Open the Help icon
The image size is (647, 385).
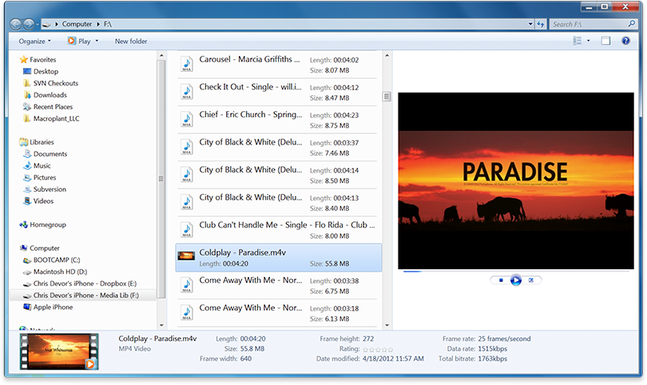[625, 41]
